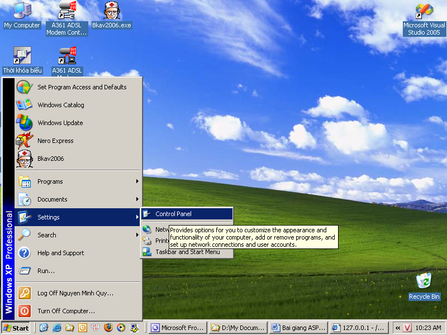The image size is (447, 335).
Task: Choose Log Off Nguyen Minh Quy…
Action: (78, 293)
